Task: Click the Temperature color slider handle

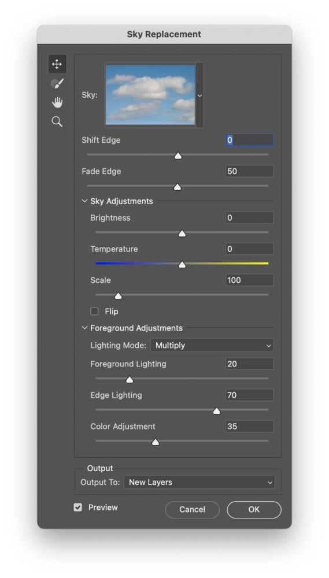Action: pyautogui.click(x=182, y=265)
